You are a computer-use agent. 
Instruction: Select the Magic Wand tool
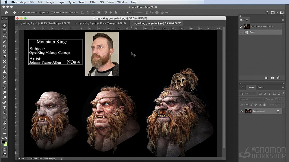5,41
